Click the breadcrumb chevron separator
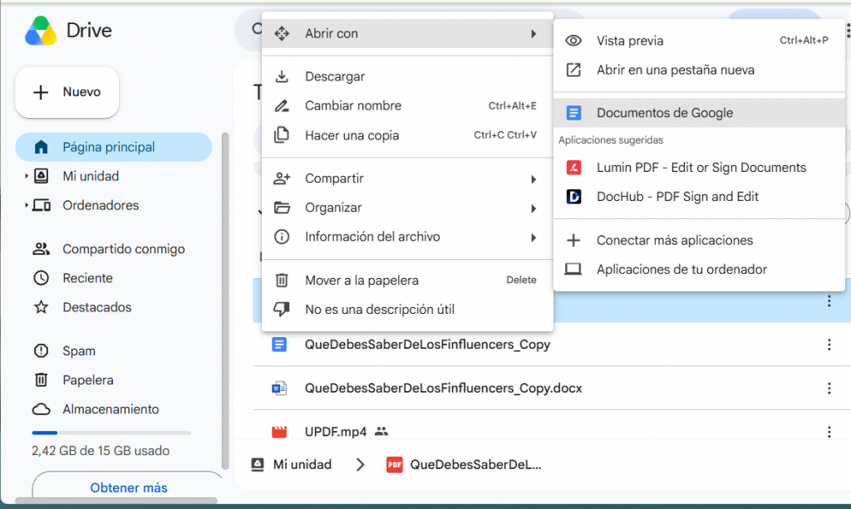The width and height of the screenshot is (851, 509). 361,464
